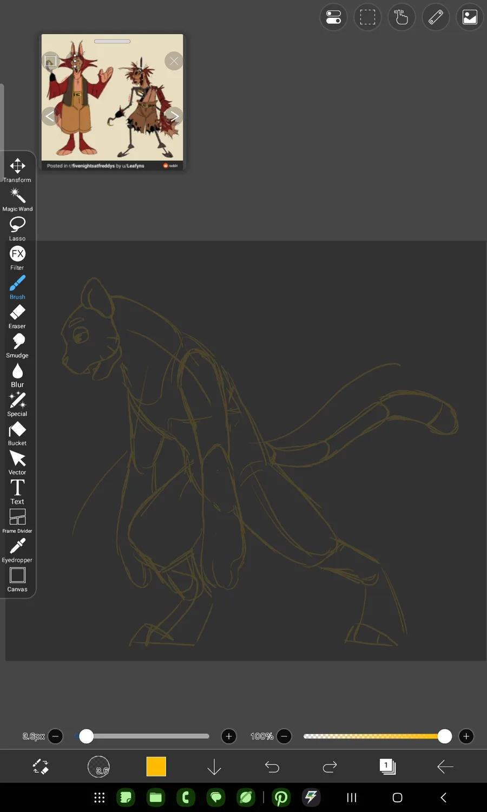487x812 pixels.
Task: Redo the last undone stroke
Action: 330,767
